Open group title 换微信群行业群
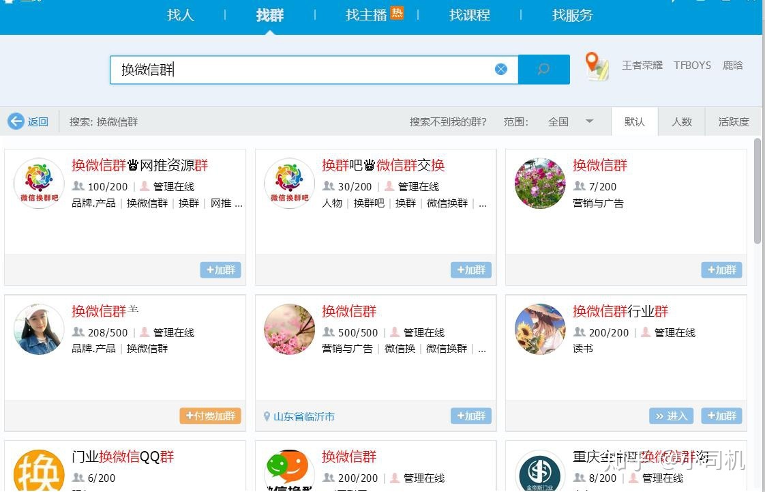The image size is (765, 492). coord(620,311)
